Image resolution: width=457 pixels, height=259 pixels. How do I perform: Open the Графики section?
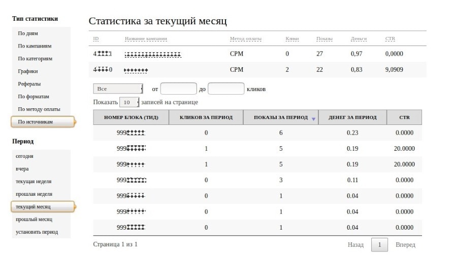(28, 71)
